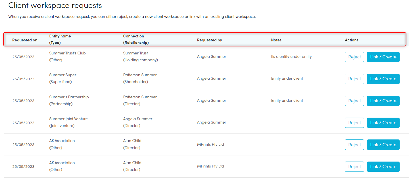
Task: Click the Summer Trust's Club entity name
Action: 67,53
